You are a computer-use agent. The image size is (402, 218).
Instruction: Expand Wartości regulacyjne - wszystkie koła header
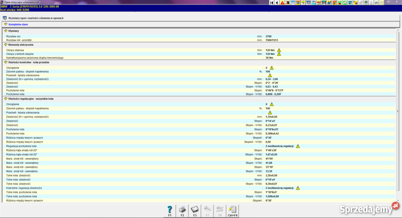point(6,99)
